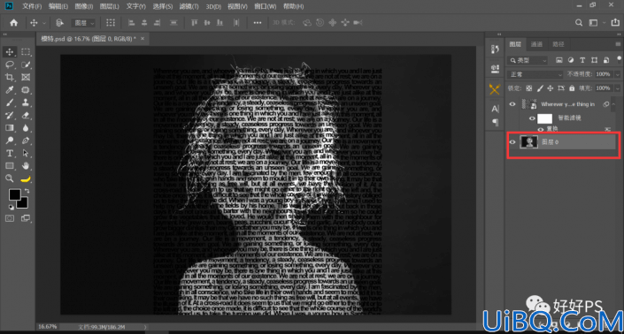Open the Paragraph panel icon
This screenshot has width=624, height=334.
(x=495, y=122)
